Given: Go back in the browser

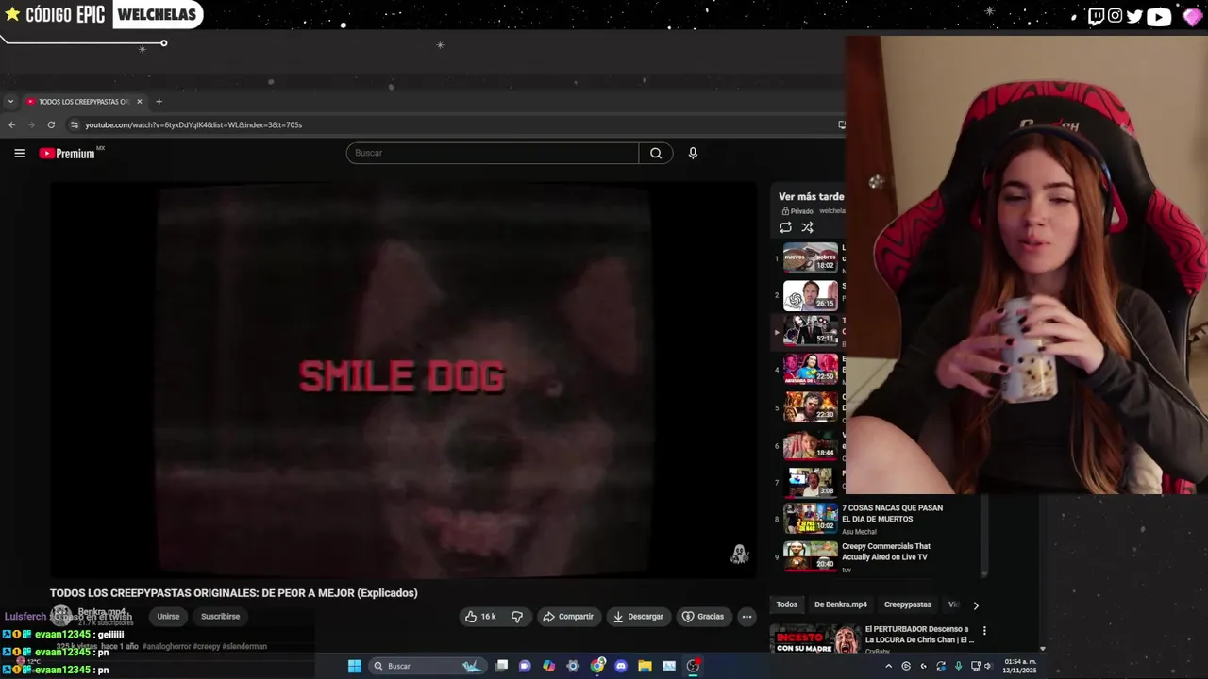Looking at the screenshot, I should pyautogui.click(x=11, y=124).
